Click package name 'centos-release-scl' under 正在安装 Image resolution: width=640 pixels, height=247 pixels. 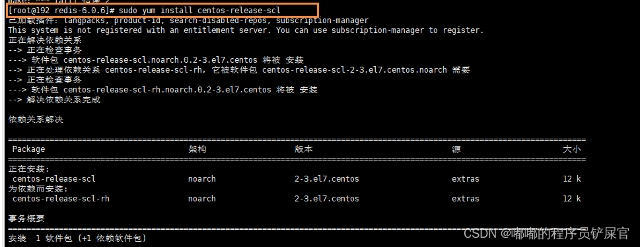coord(54,179)
